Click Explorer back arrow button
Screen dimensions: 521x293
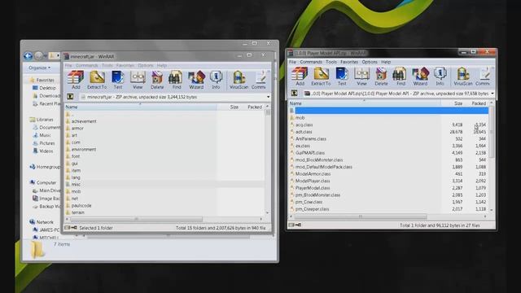28,56
